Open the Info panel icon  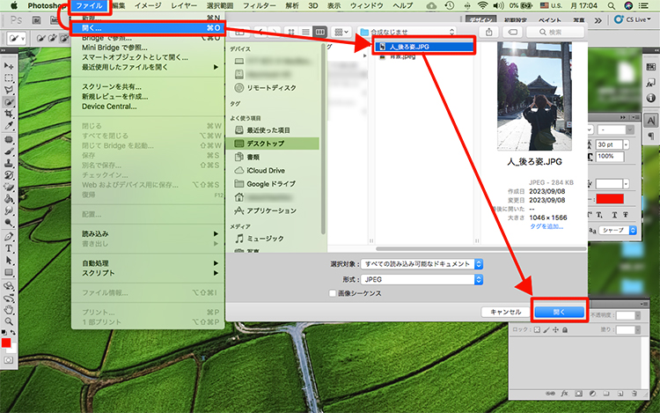(650, 98)
